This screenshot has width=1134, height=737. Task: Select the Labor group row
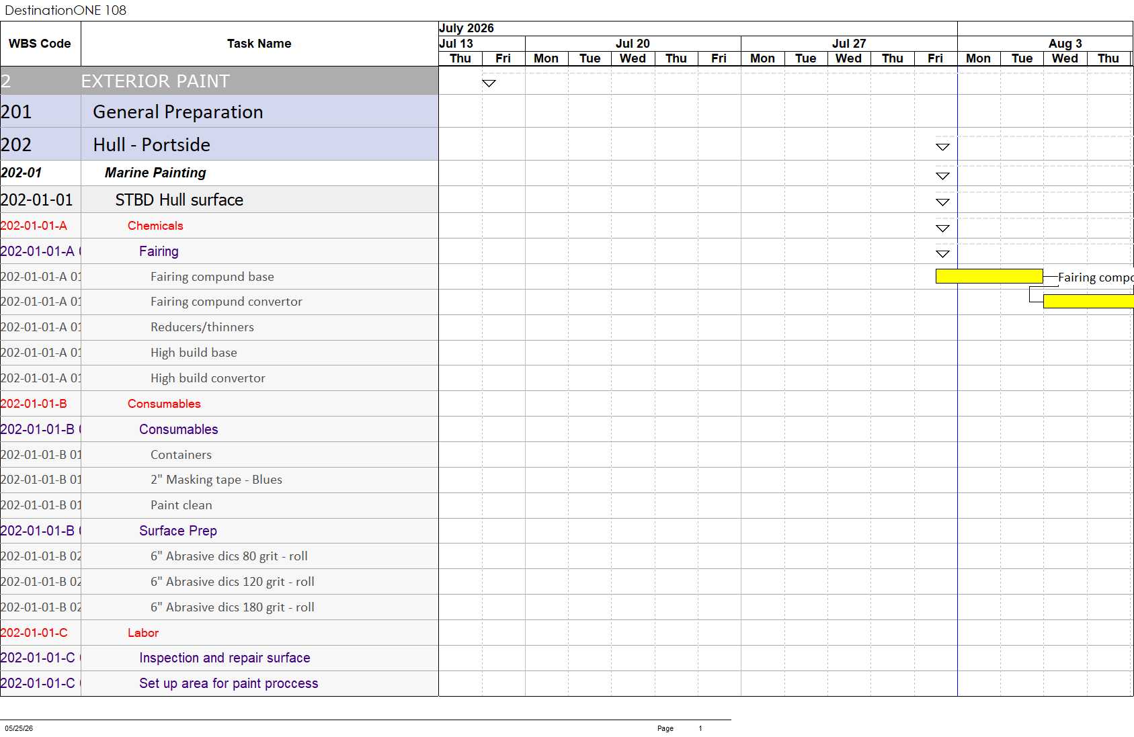point(219,633)
